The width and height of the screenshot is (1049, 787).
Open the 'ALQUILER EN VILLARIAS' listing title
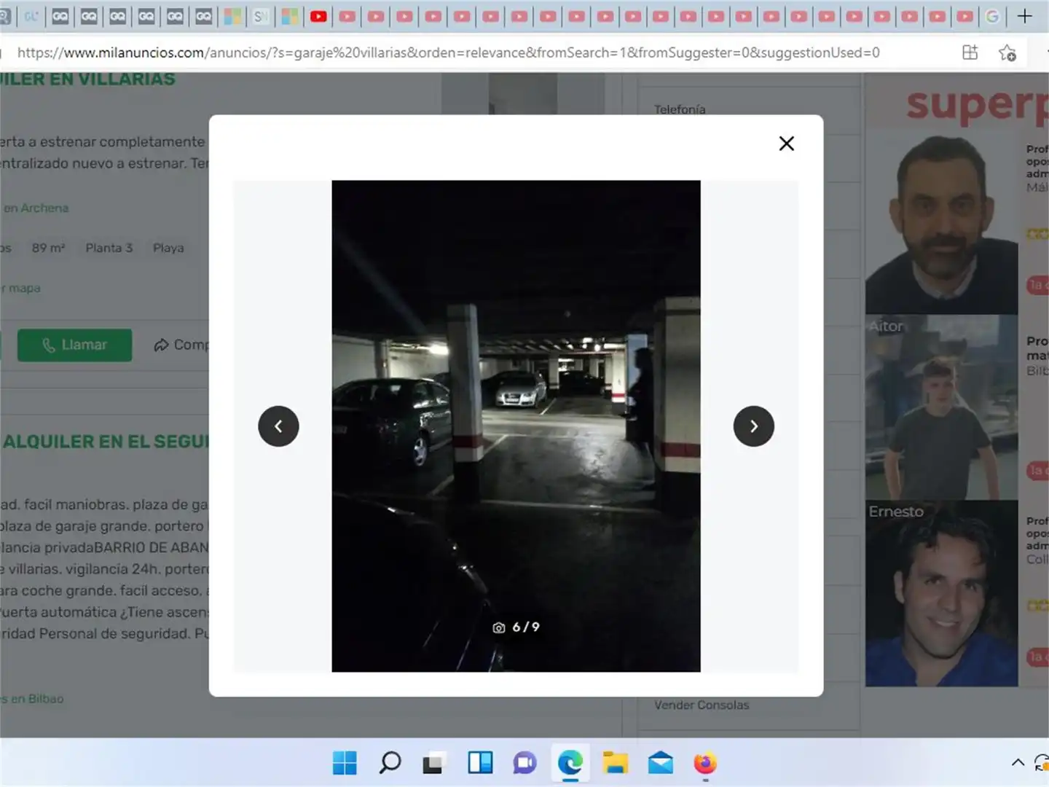pos(87,79)
